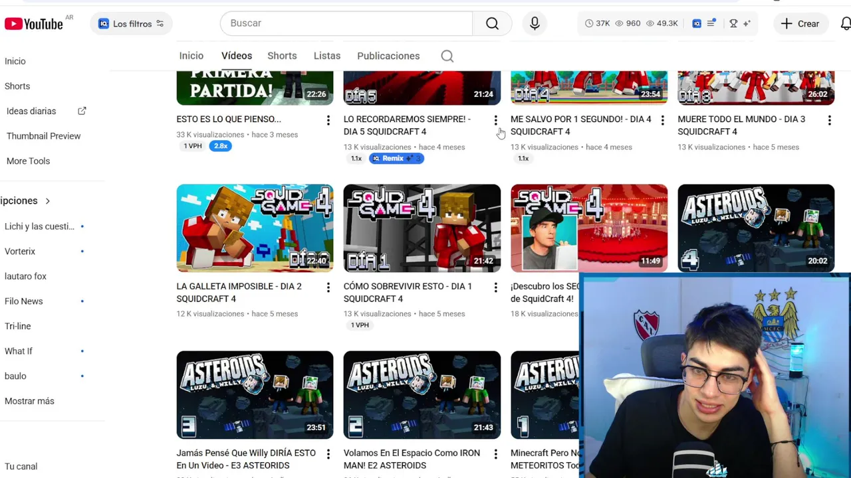Viewport: 851px width, 478px height.
Task: Click into the Buscar search field
Action: (346, 23)
